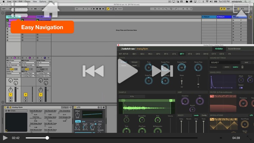This screenshot has height=143, width=254.
Task: Toggle the EXT sync button
Action: pyautogui.click(x=4, y=9)
